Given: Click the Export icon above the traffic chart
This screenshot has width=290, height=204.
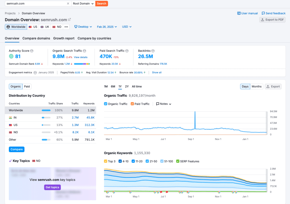Looking at the screenshot, I should click(x=273, y=86).
